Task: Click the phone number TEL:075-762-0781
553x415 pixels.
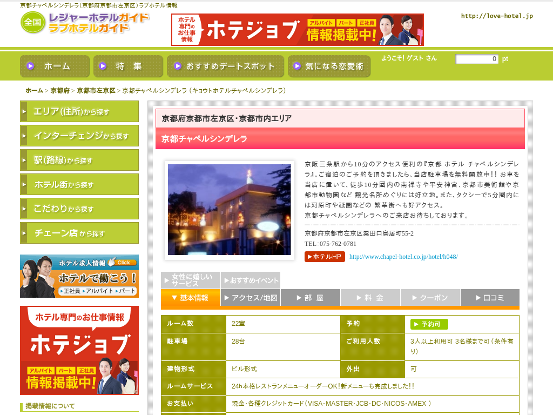Action: point(331,244)
